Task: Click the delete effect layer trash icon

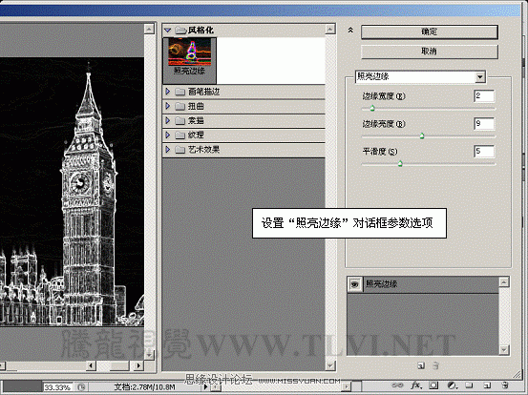Action: click(435, 365)
